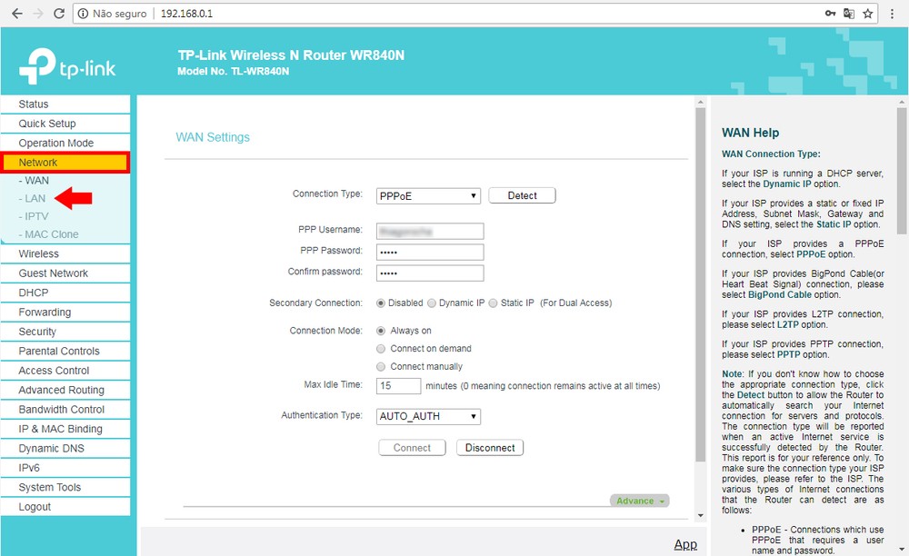Open Parental Controls
Image resolution: width=909 pixels, height=556 pixels.
tap(65, 351)
